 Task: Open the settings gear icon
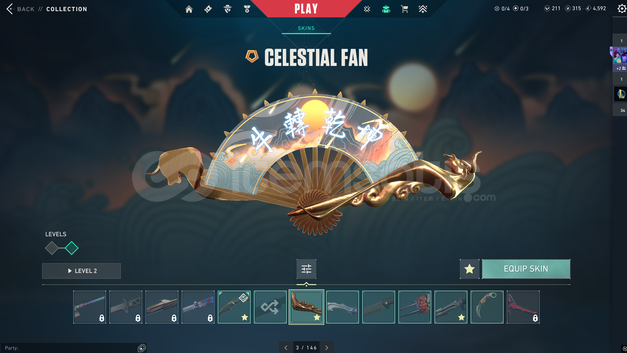tap(621, 9)
